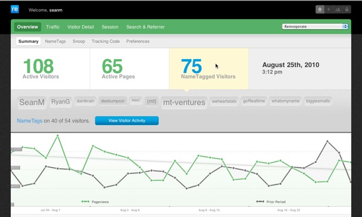Click the Jul 26 - Aug 1 axis label
The height and width of the screenshot is (217, 362).
tap(50, 210)
